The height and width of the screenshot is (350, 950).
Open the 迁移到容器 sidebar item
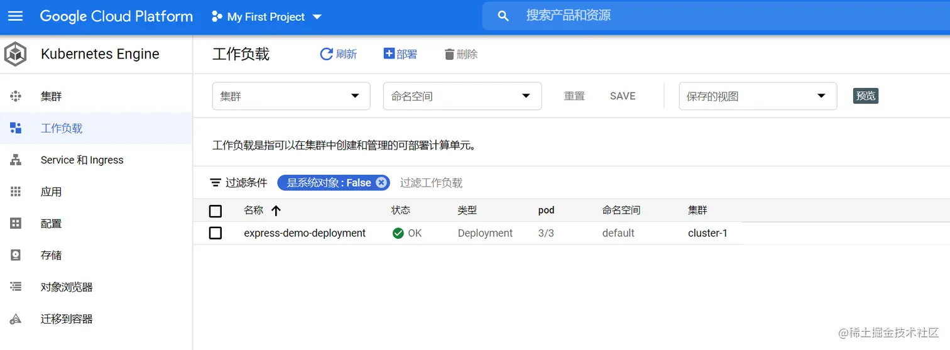coord(96,319)
